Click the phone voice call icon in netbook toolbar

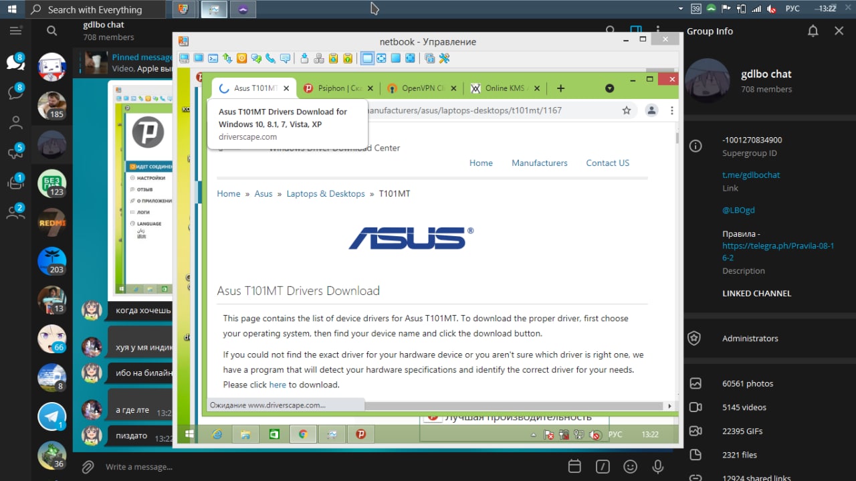271,58
